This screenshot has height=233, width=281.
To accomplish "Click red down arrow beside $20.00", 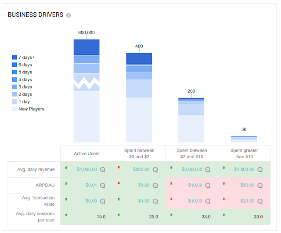I will [x=223, y=199].
